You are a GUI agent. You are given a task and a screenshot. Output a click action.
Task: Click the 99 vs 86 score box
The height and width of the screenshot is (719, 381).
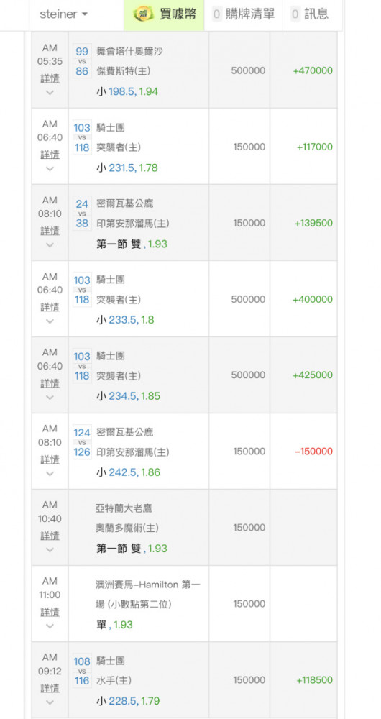[82, 61]
